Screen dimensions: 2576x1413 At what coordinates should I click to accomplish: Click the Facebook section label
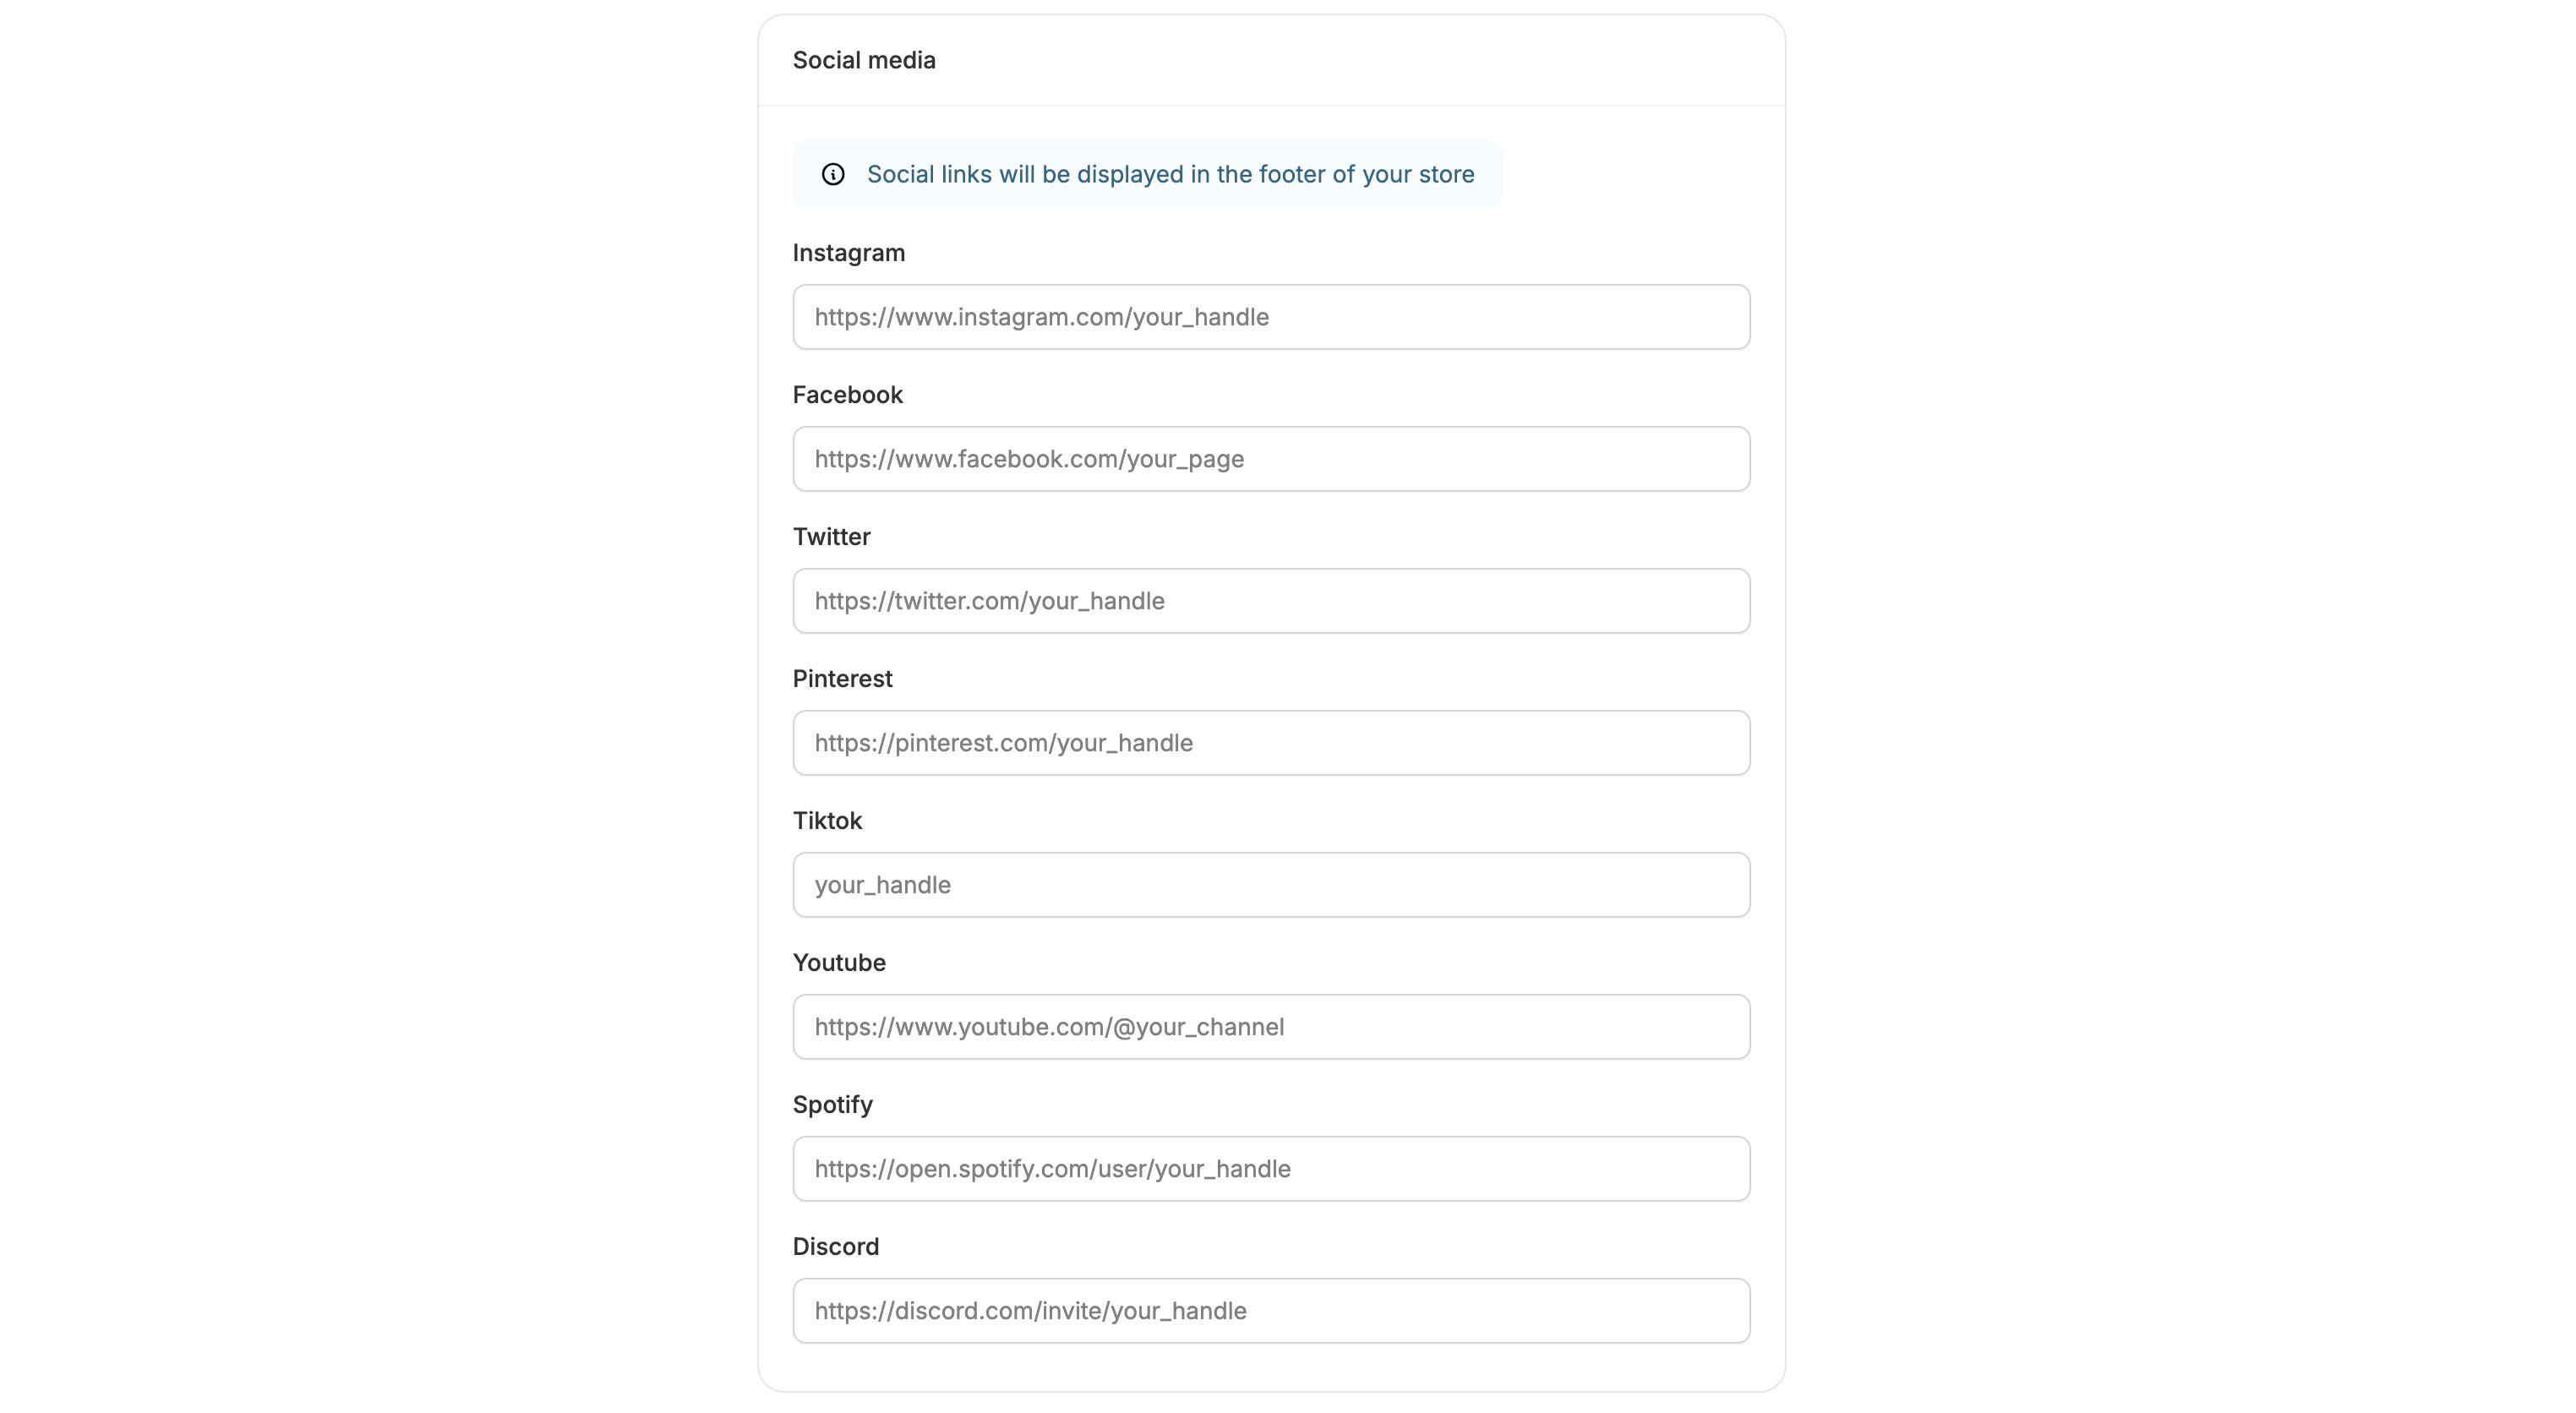(x=846, y=395)
